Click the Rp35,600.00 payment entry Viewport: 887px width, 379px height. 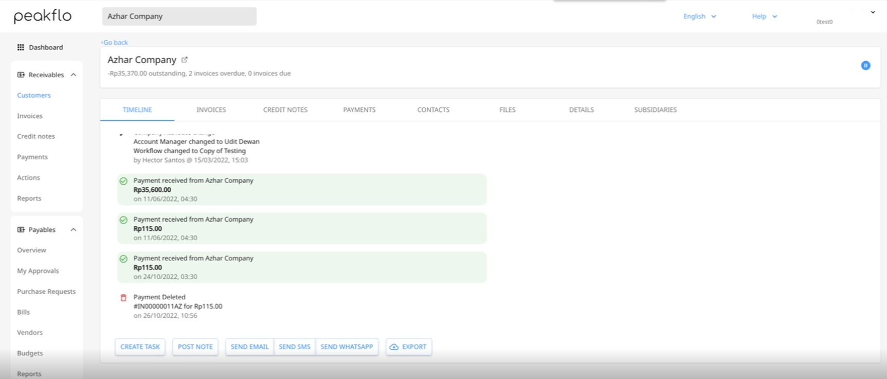302,189
